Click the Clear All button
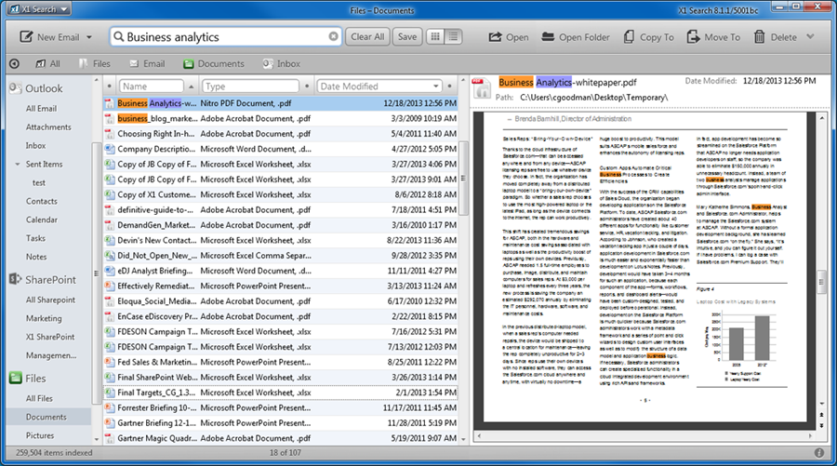 [x=367, y=37]
